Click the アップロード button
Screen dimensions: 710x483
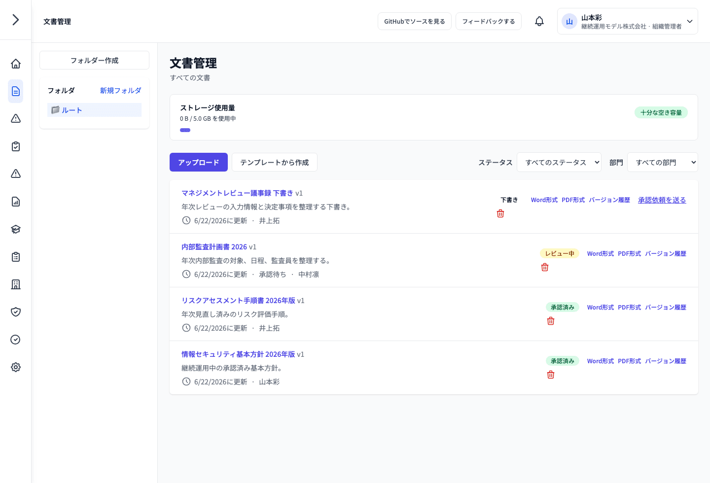pos(199,162)
